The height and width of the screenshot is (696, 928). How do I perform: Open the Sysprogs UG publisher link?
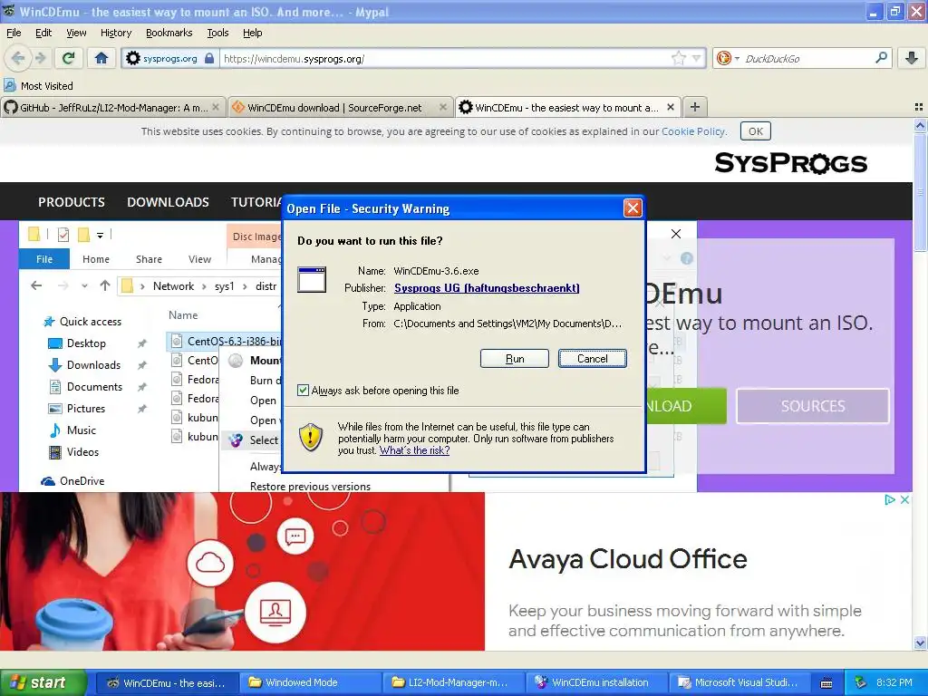[487, 287]
